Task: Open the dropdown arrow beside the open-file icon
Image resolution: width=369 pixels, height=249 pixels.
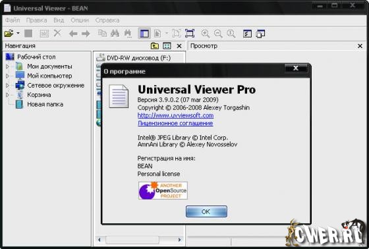Action: (18, 34)
